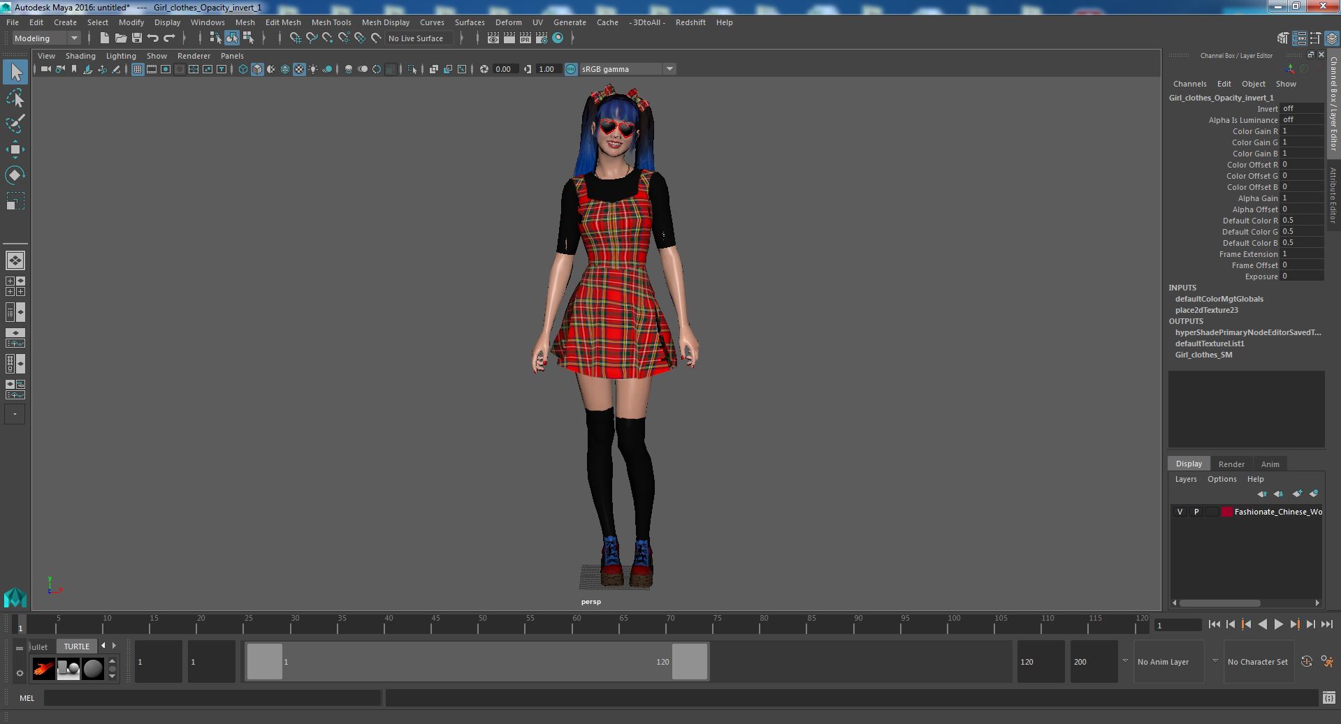Open the Modeling menu set dropdown

coord(46,38)
